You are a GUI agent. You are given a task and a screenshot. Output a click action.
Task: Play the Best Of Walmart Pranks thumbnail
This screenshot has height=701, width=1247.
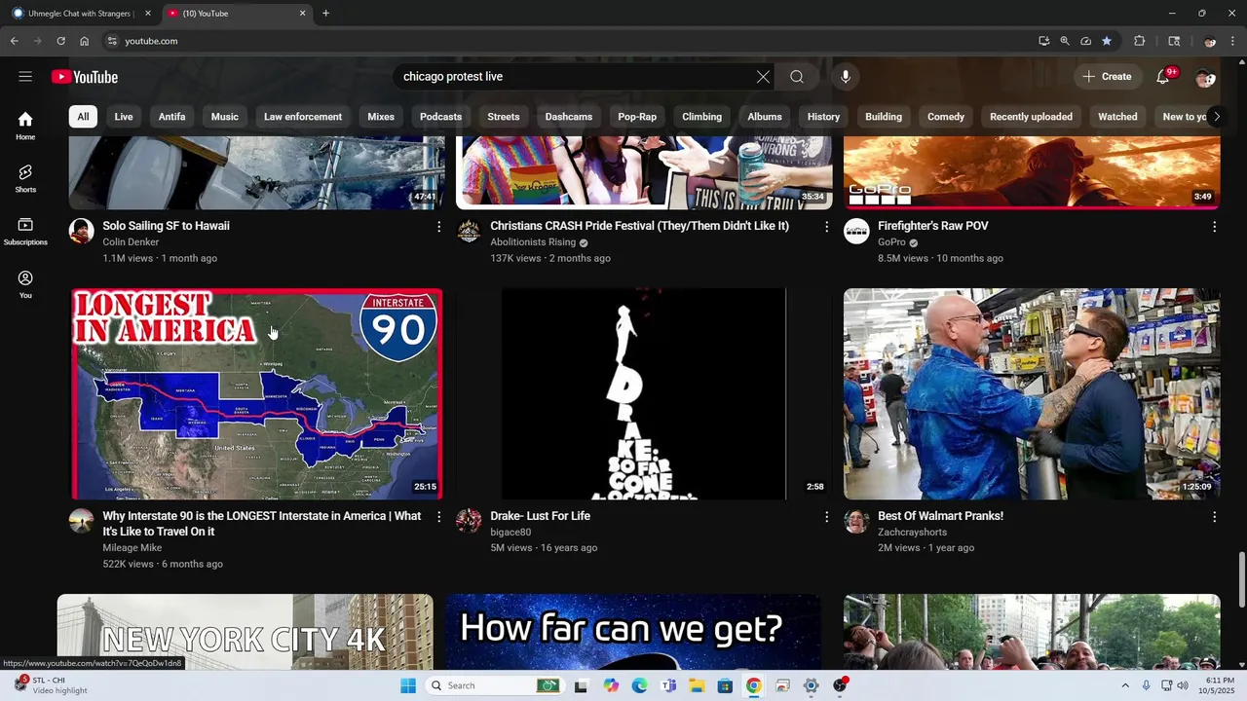click(1032, 393)
